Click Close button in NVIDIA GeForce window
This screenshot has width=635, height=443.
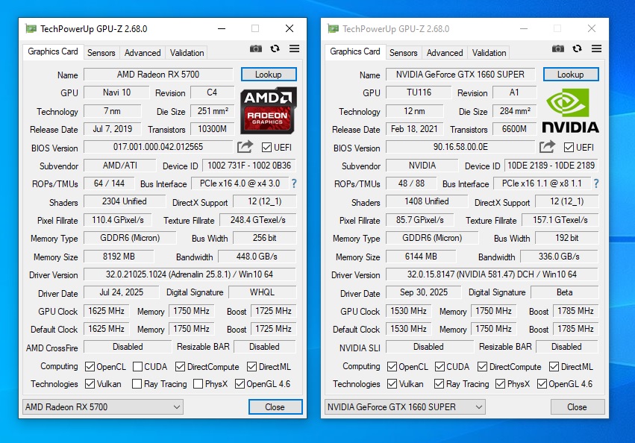click(x=578, y=407)
